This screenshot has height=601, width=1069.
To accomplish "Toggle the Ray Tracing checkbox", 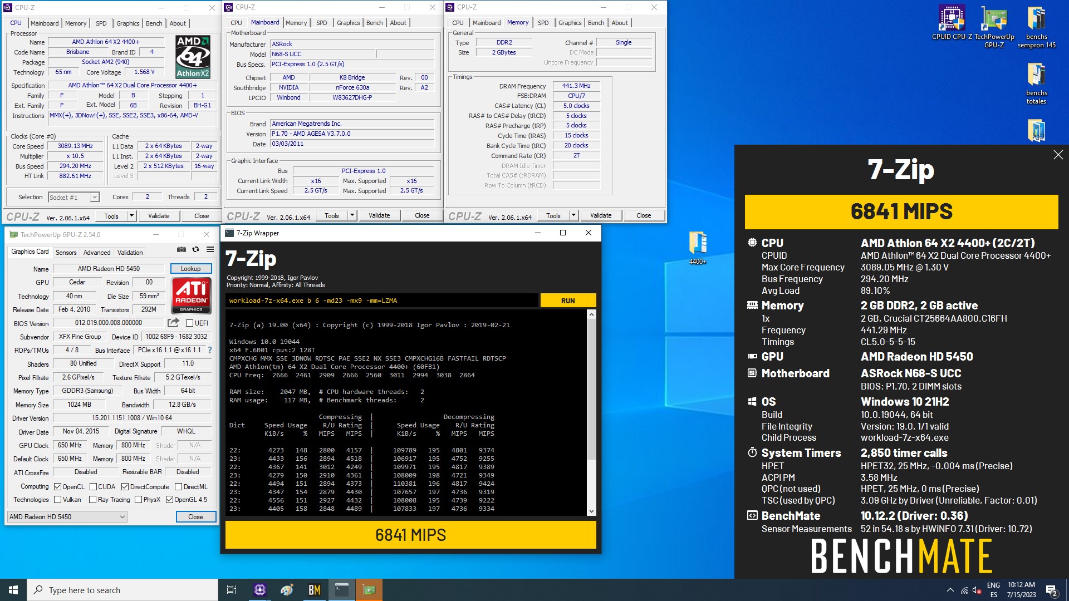I will (93, 500).
